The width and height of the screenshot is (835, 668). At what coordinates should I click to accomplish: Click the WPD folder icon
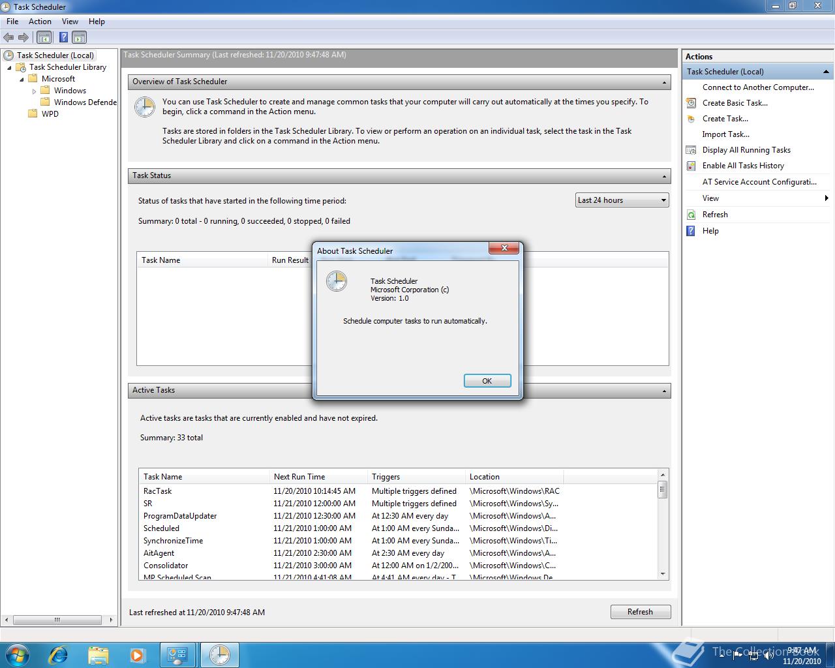pos(33,114)
